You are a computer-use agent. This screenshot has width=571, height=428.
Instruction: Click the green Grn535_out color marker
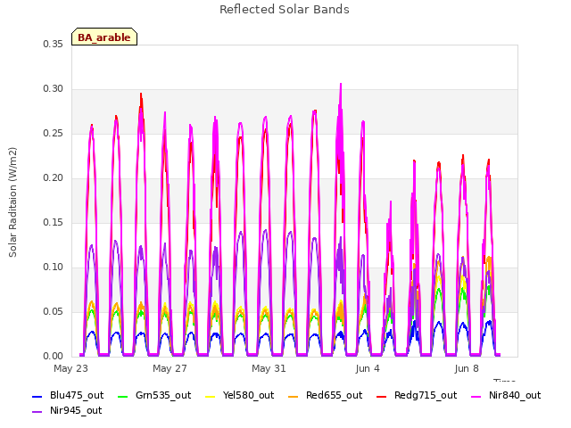click(x=123, y=396)
